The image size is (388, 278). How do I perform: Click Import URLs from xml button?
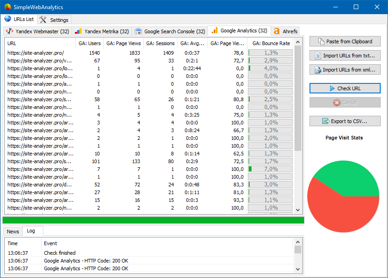[345, 70]
